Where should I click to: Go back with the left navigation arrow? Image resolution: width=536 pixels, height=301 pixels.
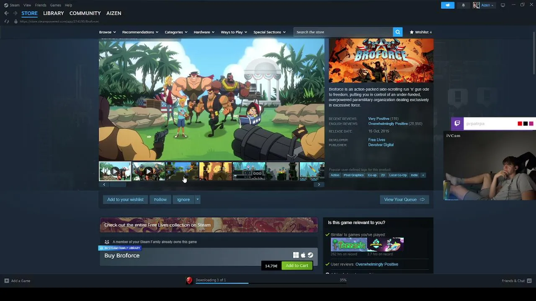pos(6,13)
